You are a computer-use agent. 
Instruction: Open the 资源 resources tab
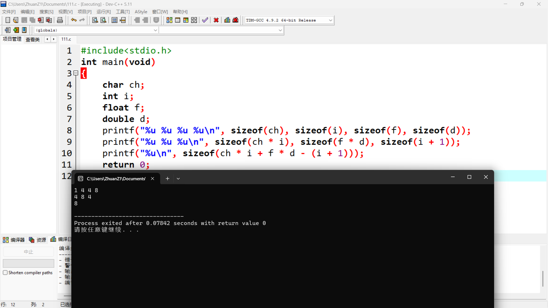tap(38, 240)
